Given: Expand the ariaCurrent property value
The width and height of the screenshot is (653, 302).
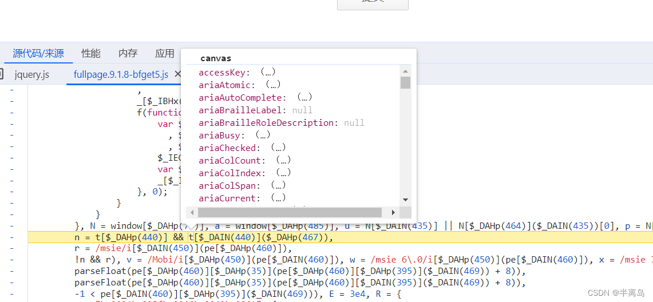Looking at the screenshot, I should (278, 198).
